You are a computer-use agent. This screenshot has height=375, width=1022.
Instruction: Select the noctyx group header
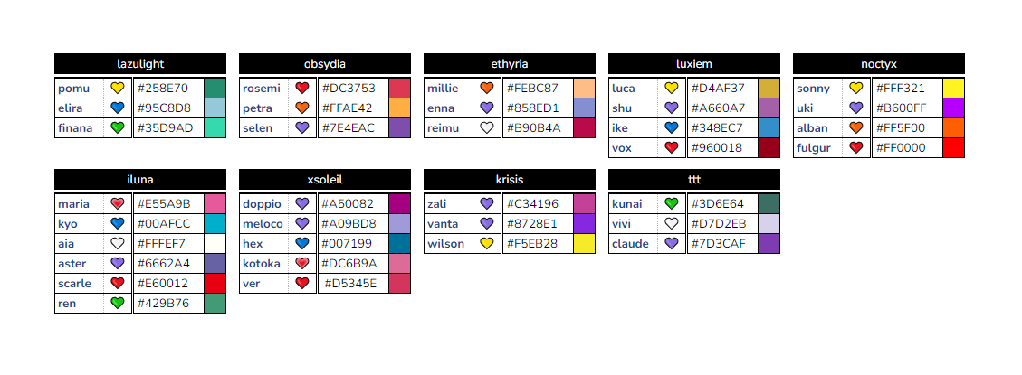click(879, 64)
